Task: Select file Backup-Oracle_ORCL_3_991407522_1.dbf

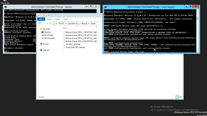Action: point(81,38)
